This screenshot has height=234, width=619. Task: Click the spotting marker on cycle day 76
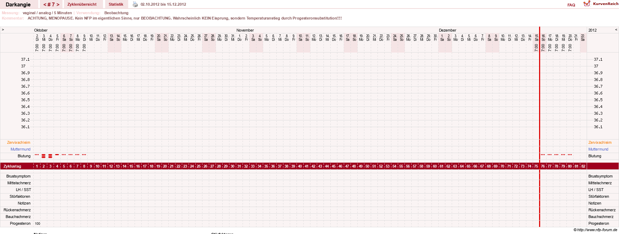(543, 155)
